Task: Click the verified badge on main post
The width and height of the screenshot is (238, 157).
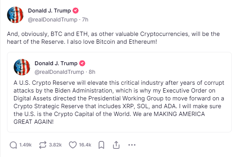Action: pos(76,11)
